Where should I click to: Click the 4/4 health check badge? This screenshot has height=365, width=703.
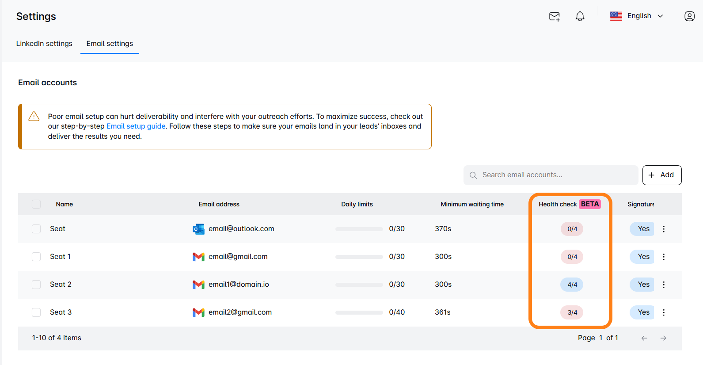pos(572,285)
